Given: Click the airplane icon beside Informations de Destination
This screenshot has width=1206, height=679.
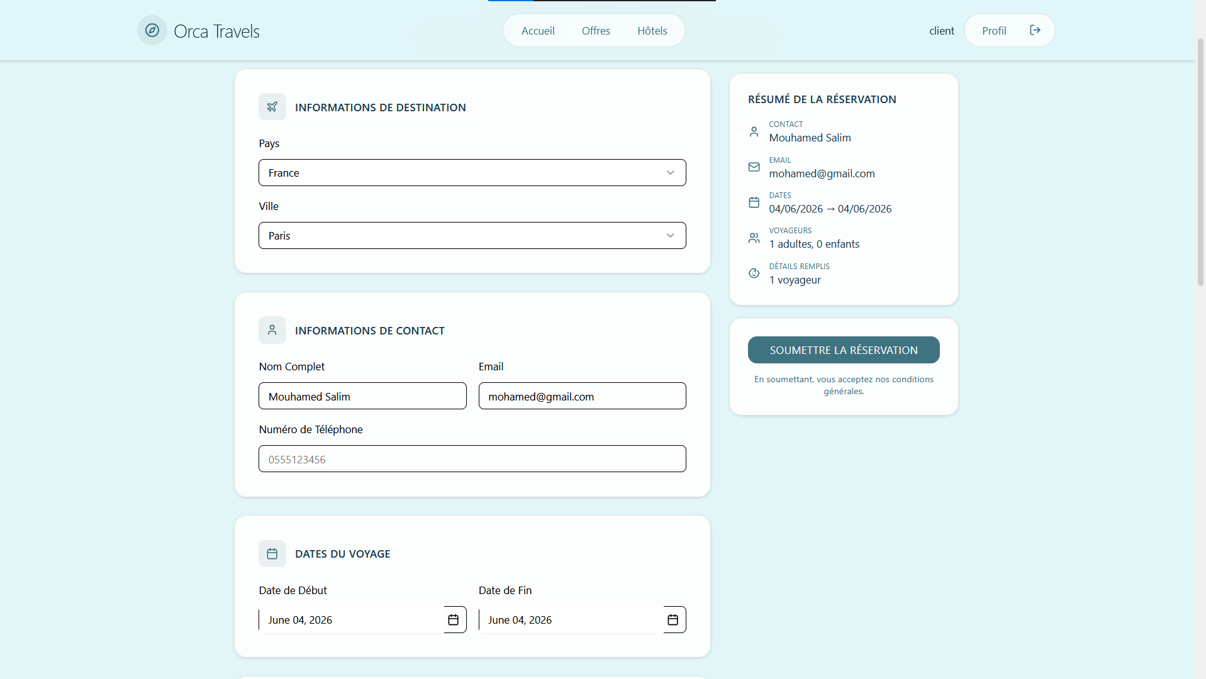Looking at the screenshot, I should 272,107.
